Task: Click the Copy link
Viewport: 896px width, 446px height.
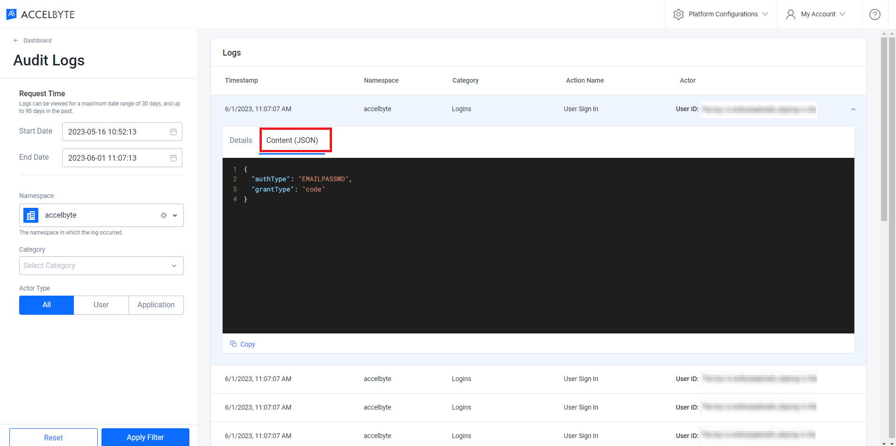Action: pos(247,344)
